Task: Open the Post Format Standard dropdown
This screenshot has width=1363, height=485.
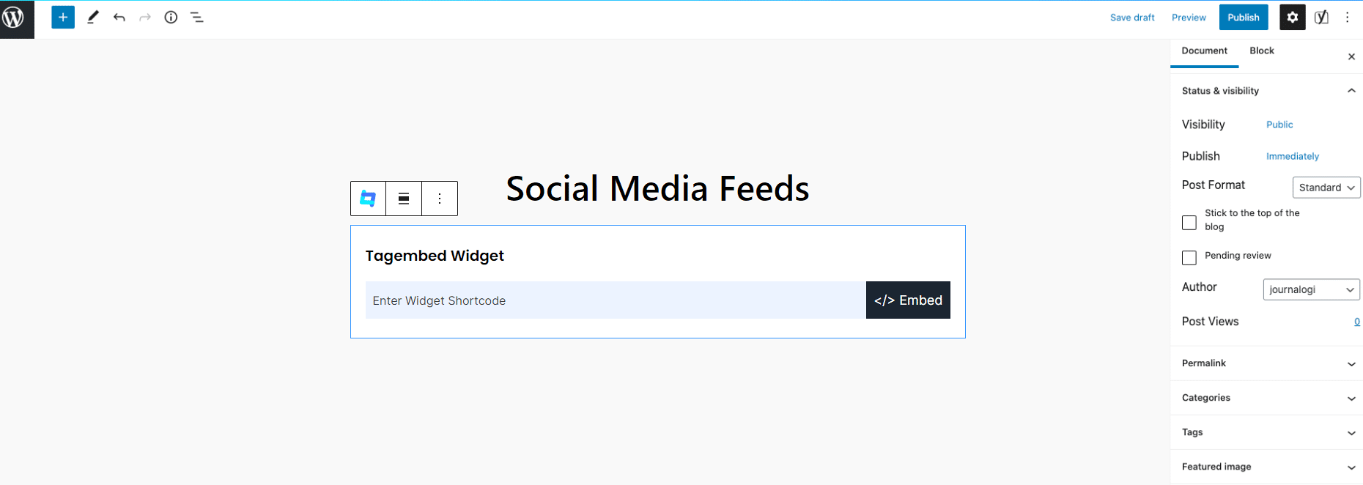Action: (1326, 188)
